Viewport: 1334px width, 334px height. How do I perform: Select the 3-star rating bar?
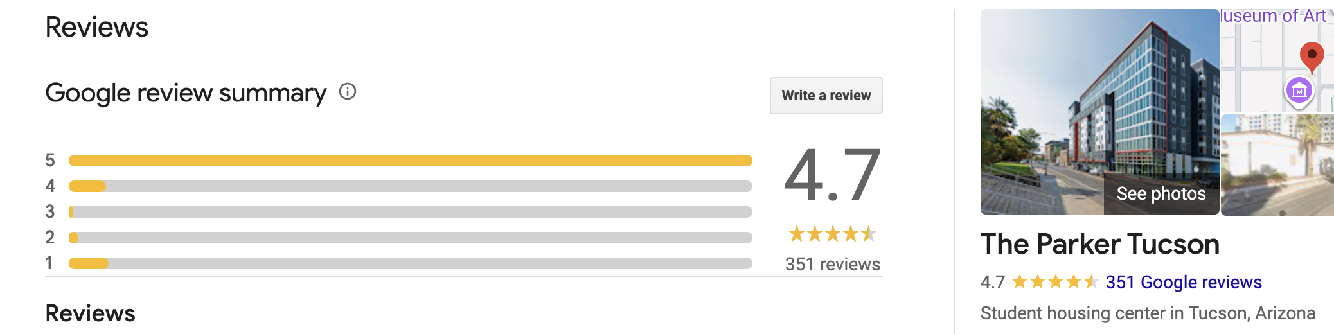pyautogui.click(x=410, y=212)
